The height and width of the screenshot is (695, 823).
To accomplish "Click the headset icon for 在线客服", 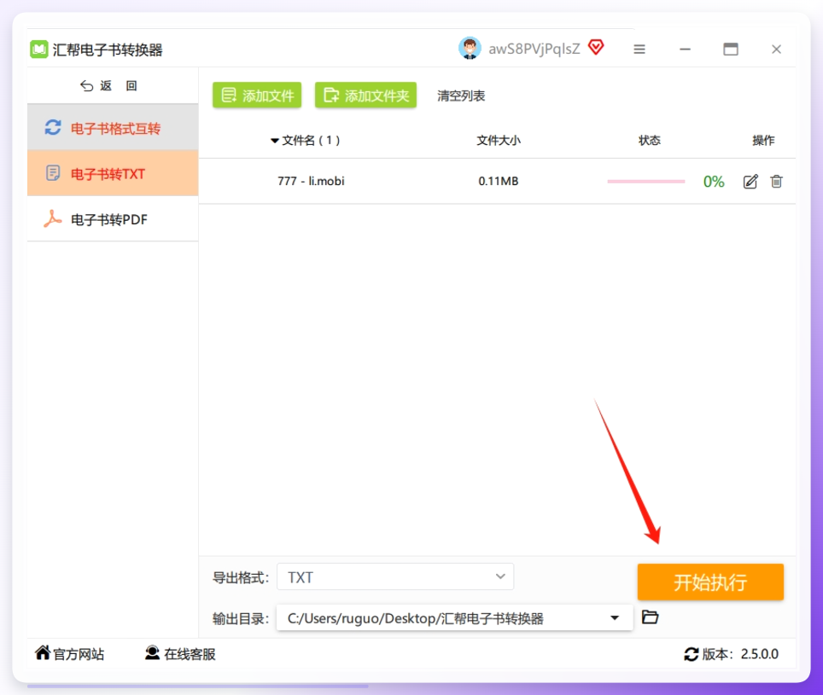I will [x=152, y=652].
